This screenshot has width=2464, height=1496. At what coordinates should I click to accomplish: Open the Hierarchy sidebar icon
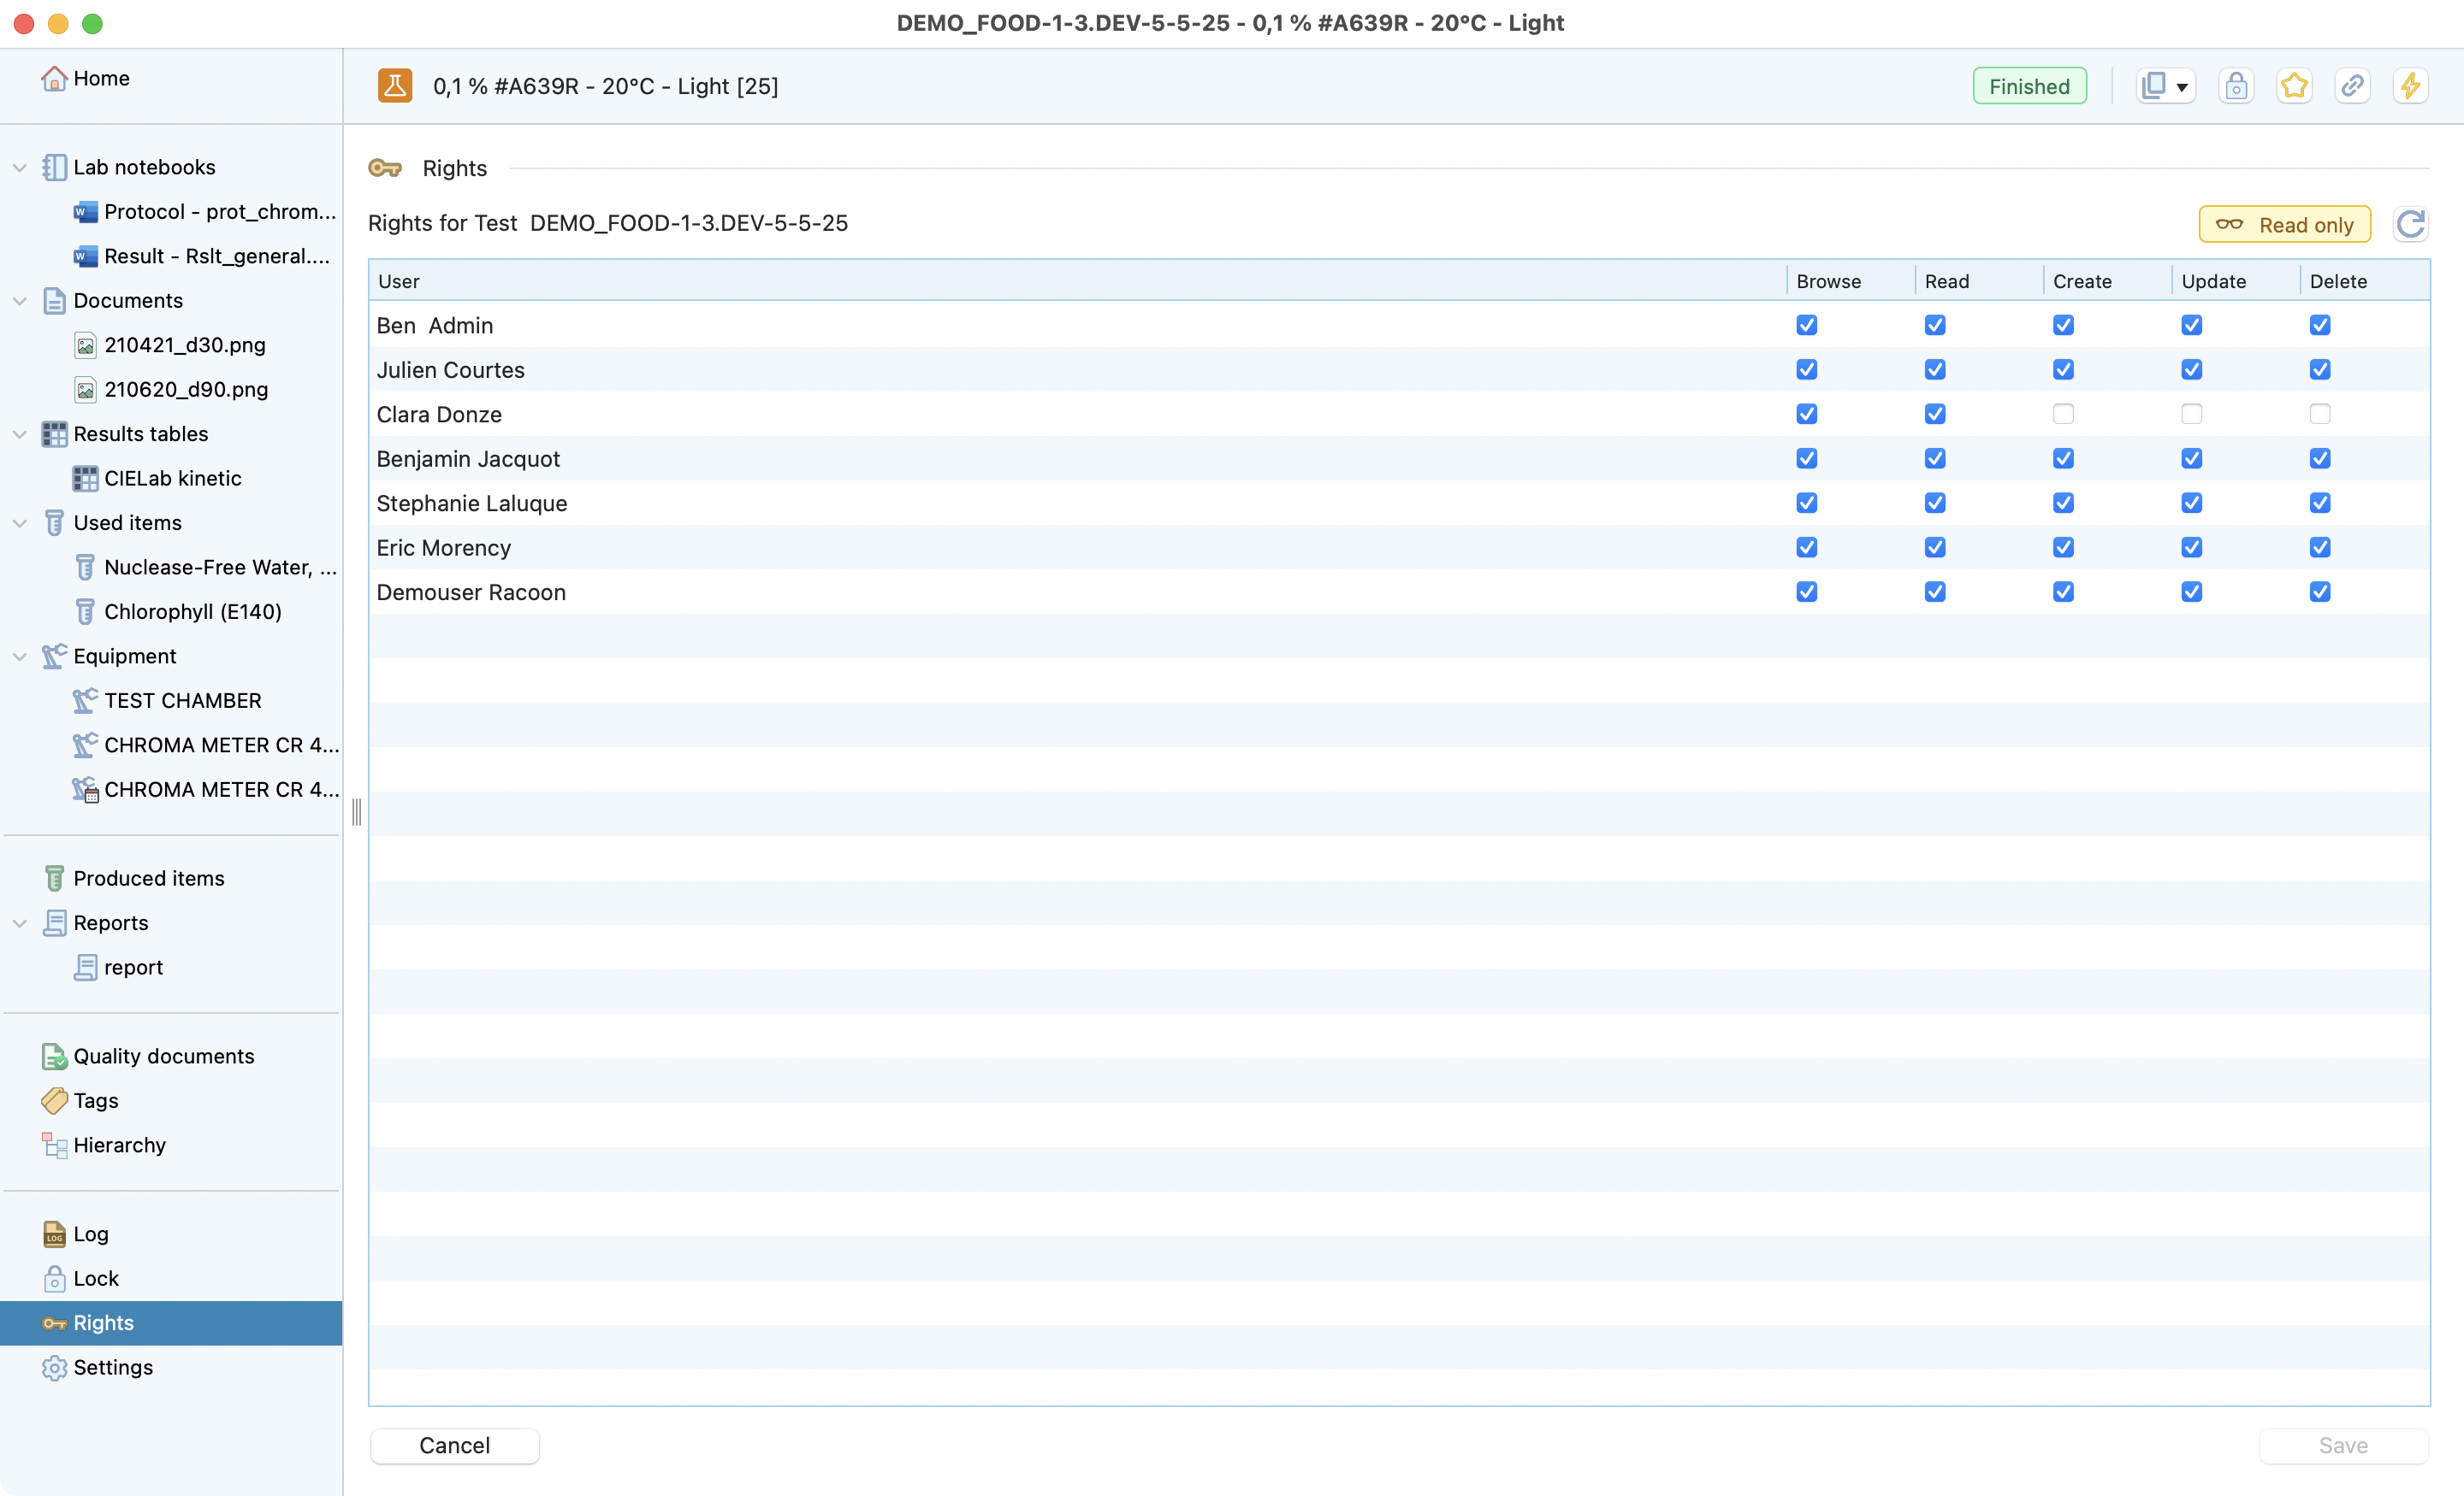coord(54,1146)
